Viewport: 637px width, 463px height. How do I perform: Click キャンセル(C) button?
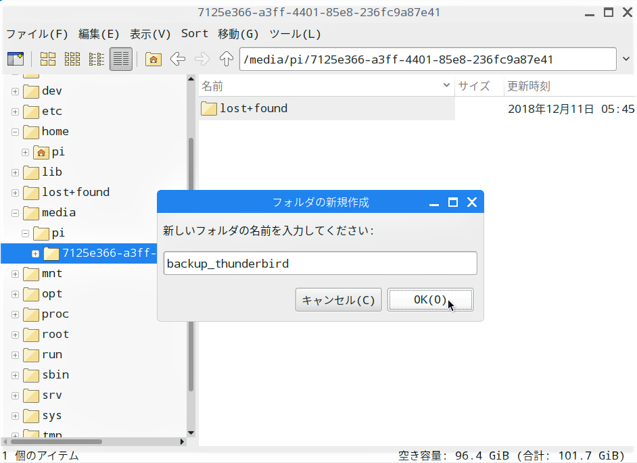pos(338,299)
